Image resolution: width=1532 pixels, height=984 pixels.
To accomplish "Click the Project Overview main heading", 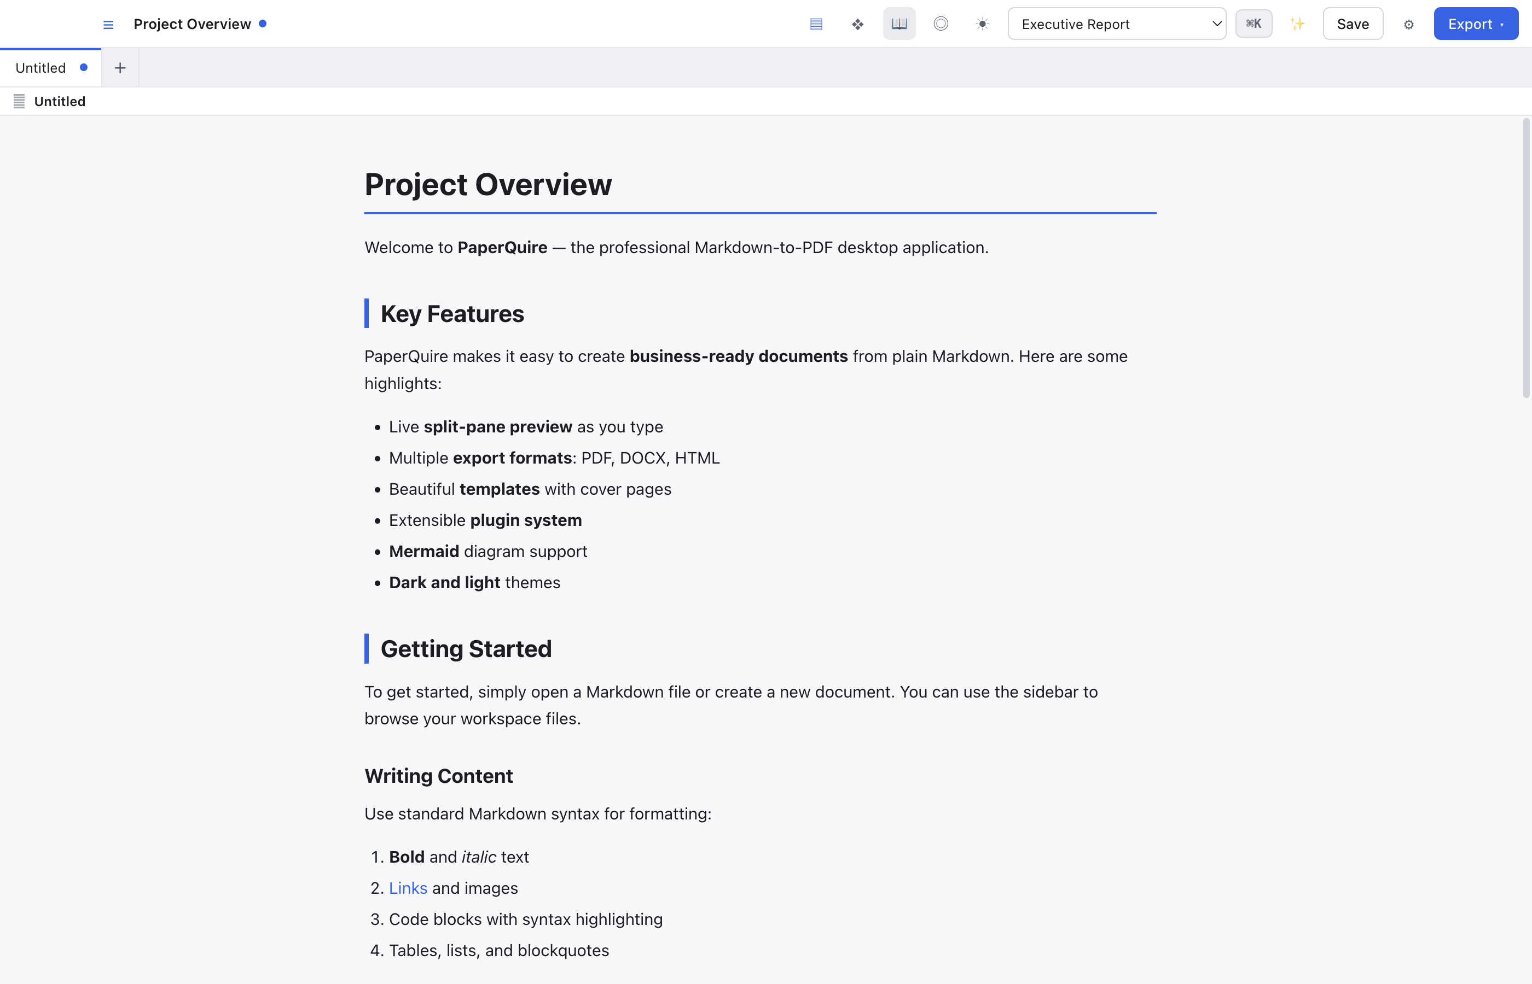I will click(488, 185).
